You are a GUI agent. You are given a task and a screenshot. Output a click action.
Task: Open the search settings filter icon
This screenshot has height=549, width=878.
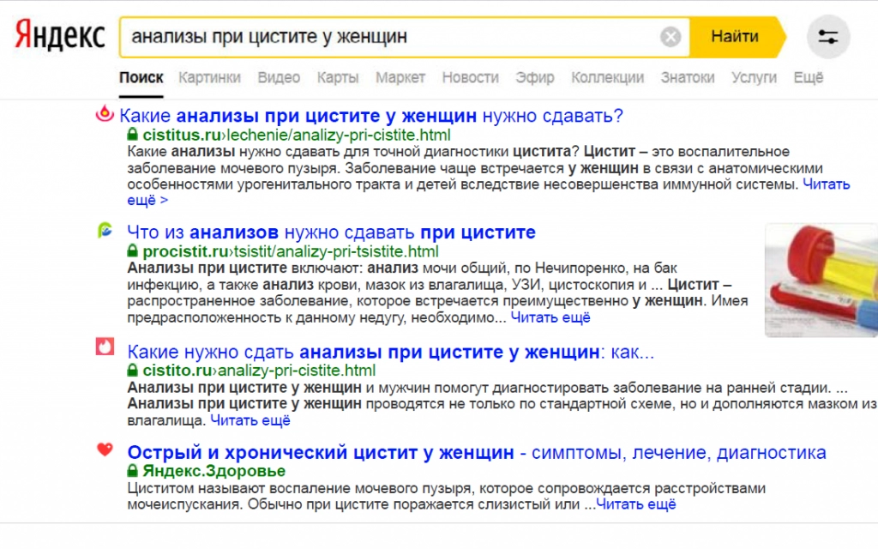click(x=828, y=37)
